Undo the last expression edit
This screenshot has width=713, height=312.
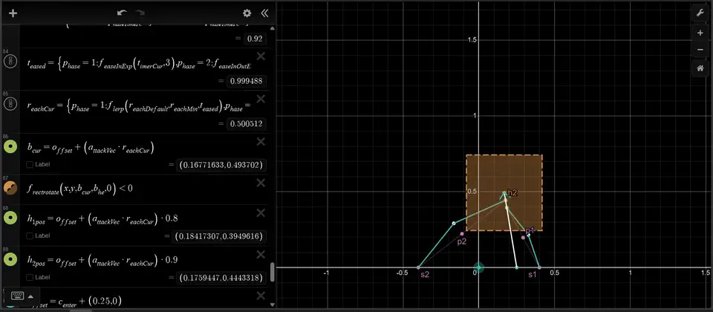coord(122,13)
